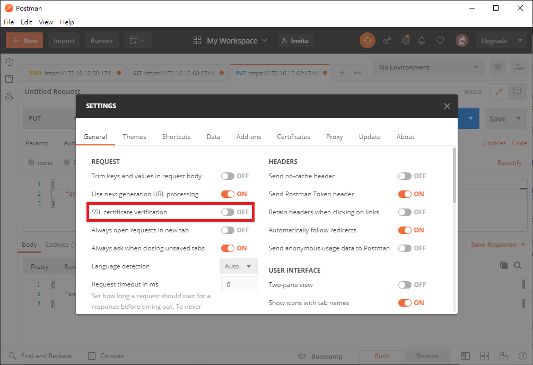Screen dimensions: 533x365
Task: Check notifications via the bell icon
Action: tap(422, 40)
